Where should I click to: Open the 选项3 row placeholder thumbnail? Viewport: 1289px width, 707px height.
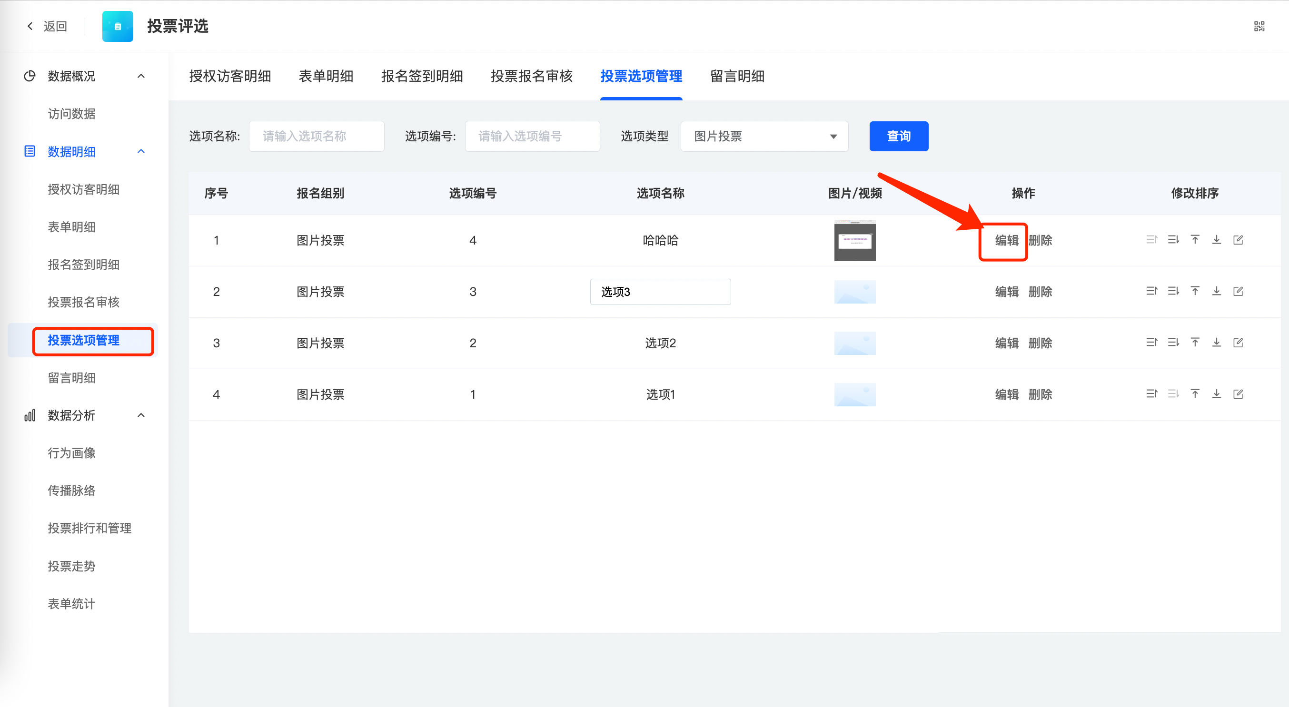click(855, 292)
